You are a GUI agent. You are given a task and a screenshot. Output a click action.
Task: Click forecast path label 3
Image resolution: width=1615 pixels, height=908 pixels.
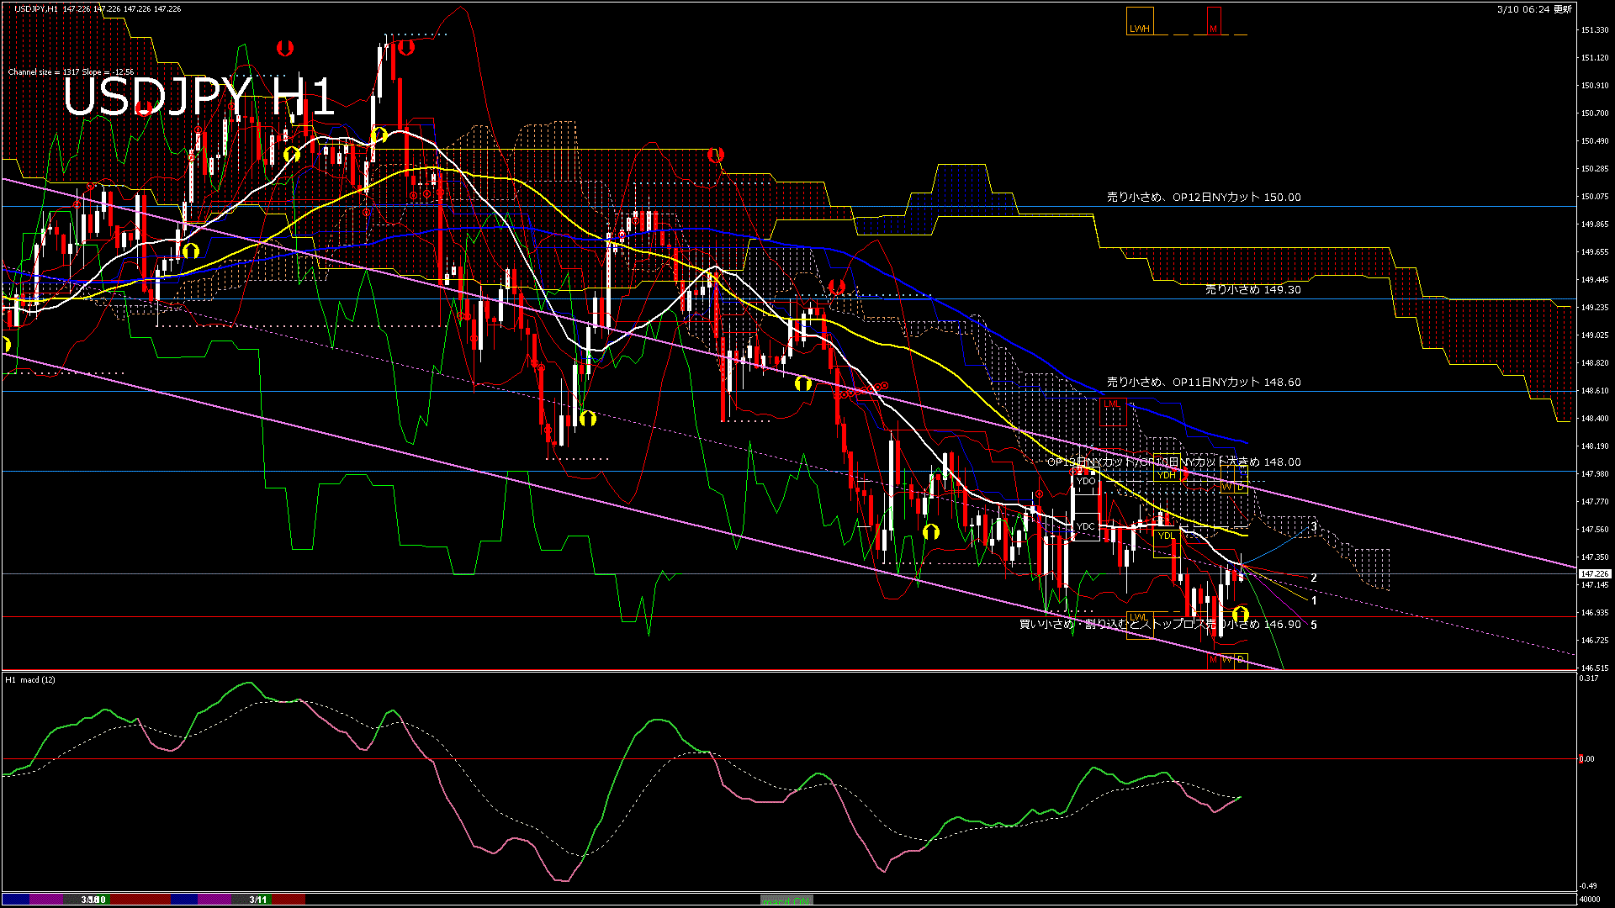pyautogui.click(x=1314, y=527)
